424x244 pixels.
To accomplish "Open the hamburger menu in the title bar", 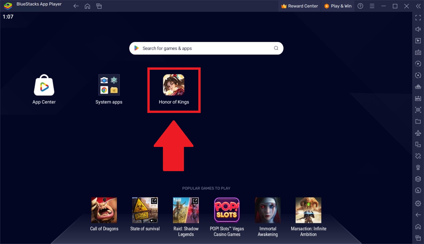I will [x=372, y=6].
